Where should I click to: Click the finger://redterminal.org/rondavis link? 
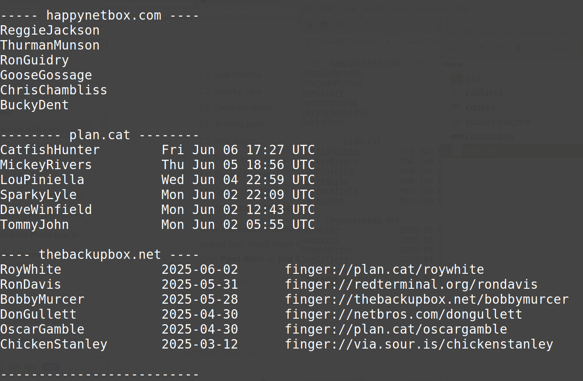pos(411,284)
